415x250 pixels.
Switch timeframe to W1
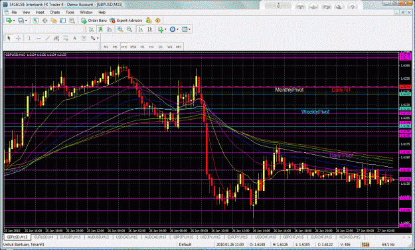click(170, 47)
